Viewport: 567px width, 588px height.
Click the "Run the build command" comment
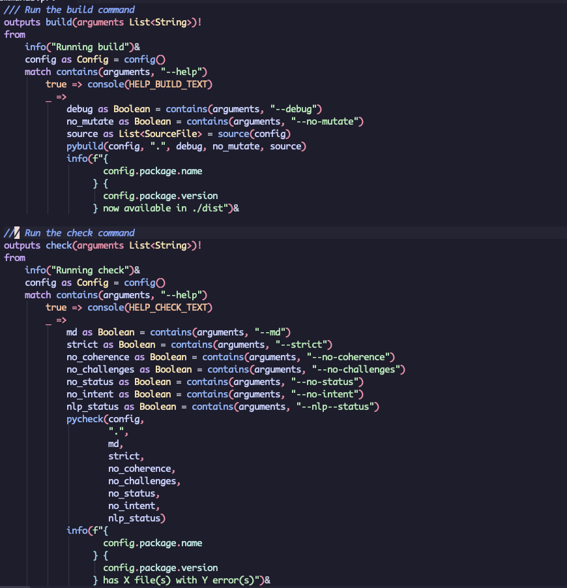click(x=80, y=10)
